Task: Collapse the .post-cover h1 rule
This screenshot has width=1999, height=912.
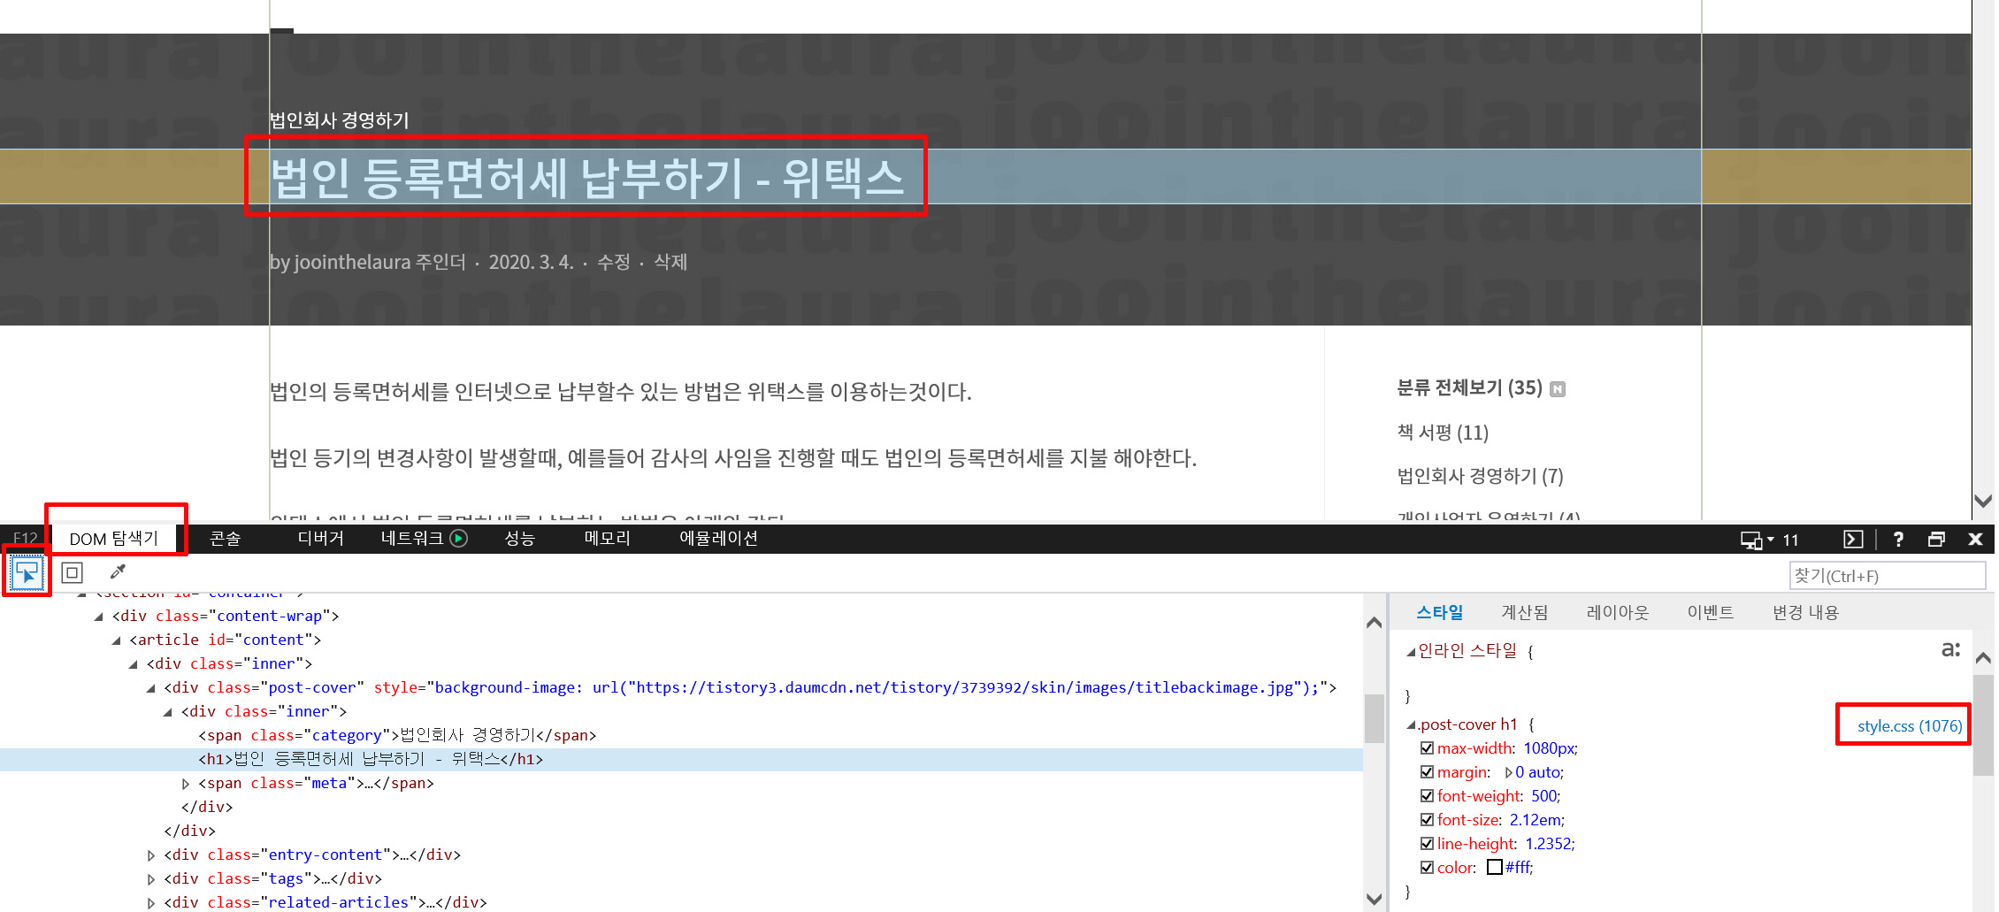Action: pyautogui.click(x=1411, y=725)
